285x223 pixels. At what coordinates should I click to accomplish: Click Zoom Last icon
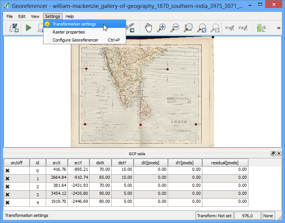tap(202, 28)
